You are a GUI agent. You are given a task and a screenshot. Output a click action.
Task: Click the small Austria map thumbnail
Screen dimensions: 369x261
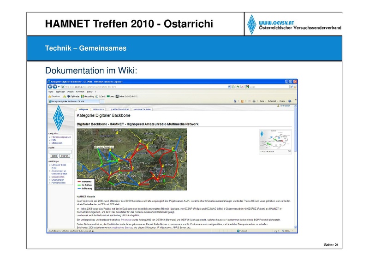275,140
